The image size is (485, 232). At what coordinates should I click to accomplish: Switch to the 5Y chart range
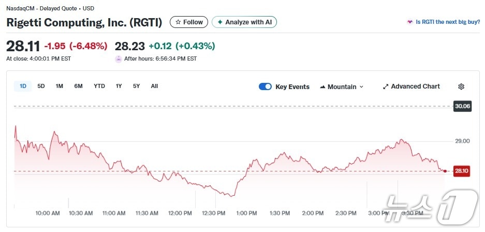click(136, 86)
